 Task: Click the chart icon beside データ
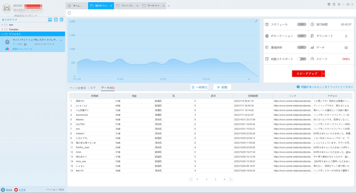tap(312, 47)
